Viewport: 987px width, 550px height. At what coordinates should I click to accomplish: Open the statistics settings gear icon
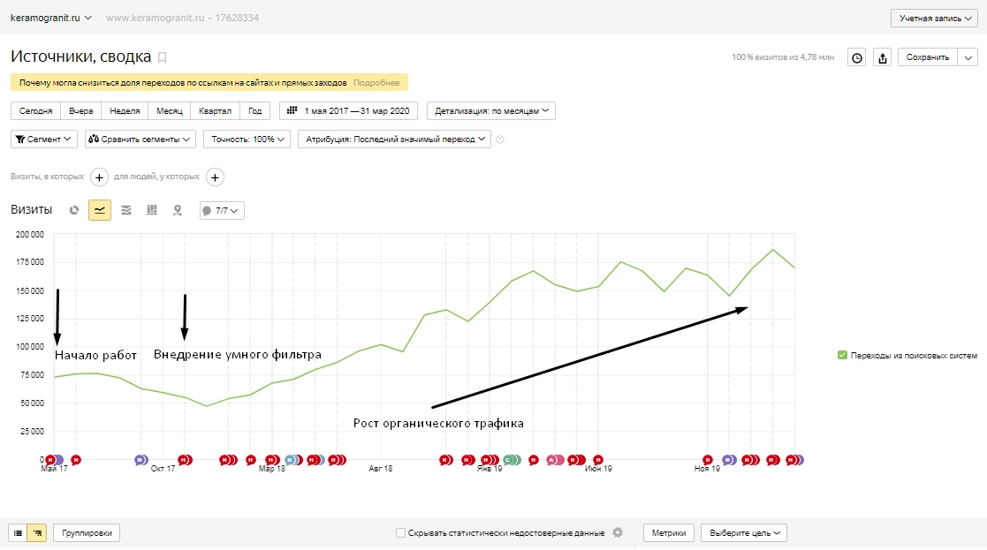pyautogui.click(x=618, y=532)
